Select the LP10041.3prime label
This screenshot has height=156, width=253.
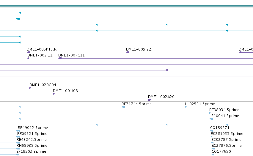pos(224,116)
